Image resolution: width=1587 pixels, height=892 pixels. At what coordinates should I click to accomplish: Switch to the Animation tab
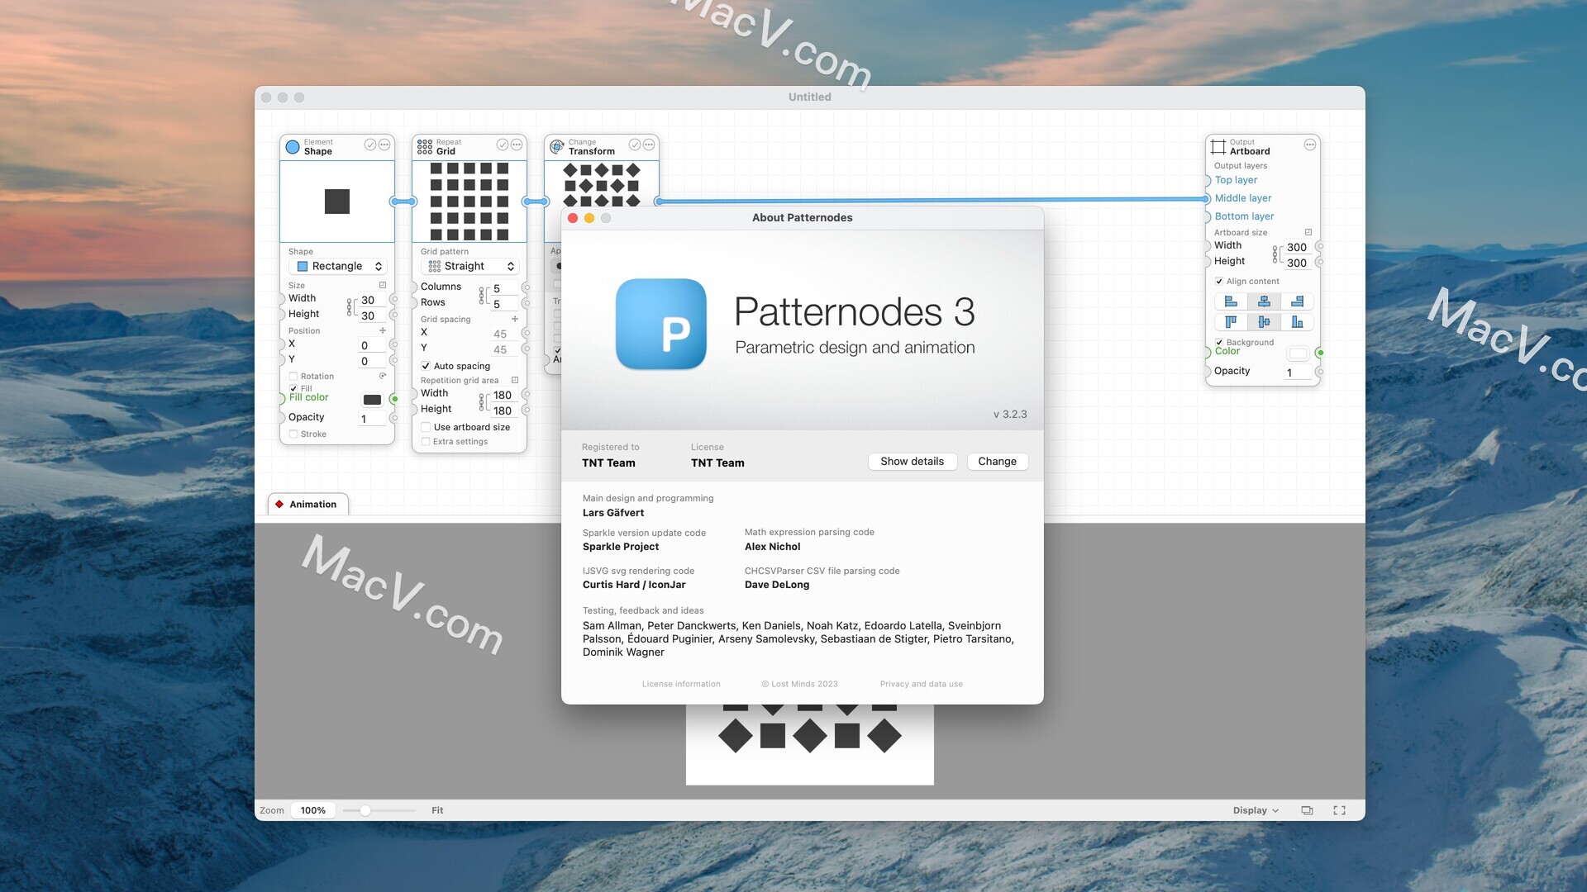tap(307, 504)
